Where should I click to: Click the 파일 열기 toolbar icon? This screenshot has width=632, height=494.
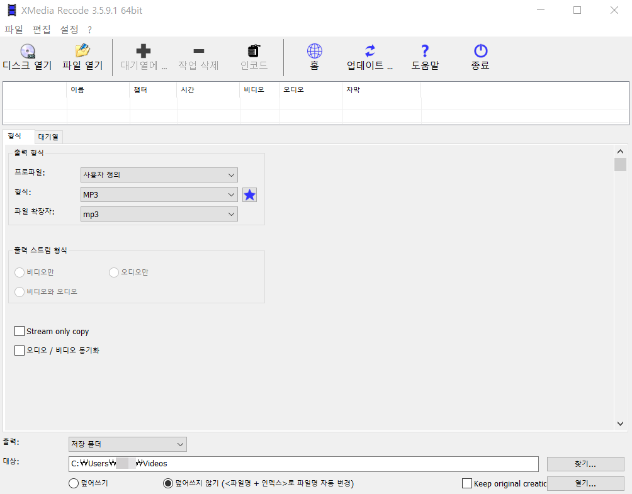[x=82, y=51]
